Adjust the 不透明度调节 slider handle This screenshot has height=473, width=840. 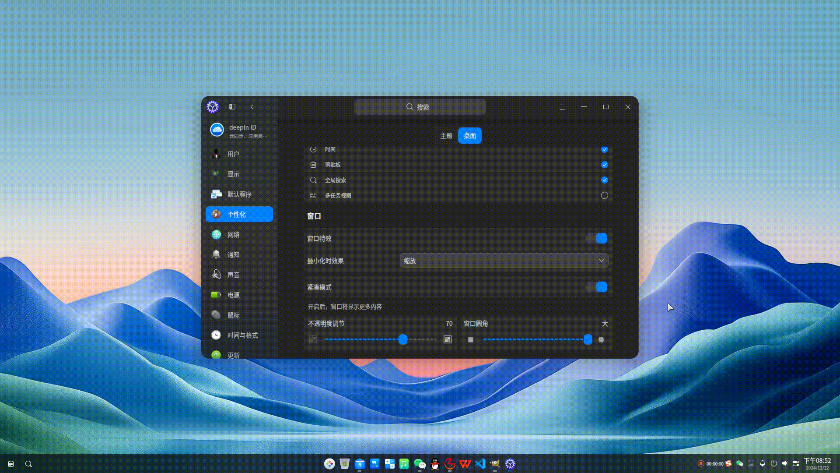[403, 339]
